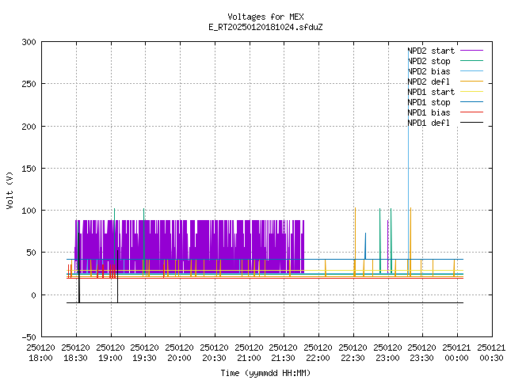
Task: Click the 'NPD1 bias' legend label
Action: [x=429, y=112]
